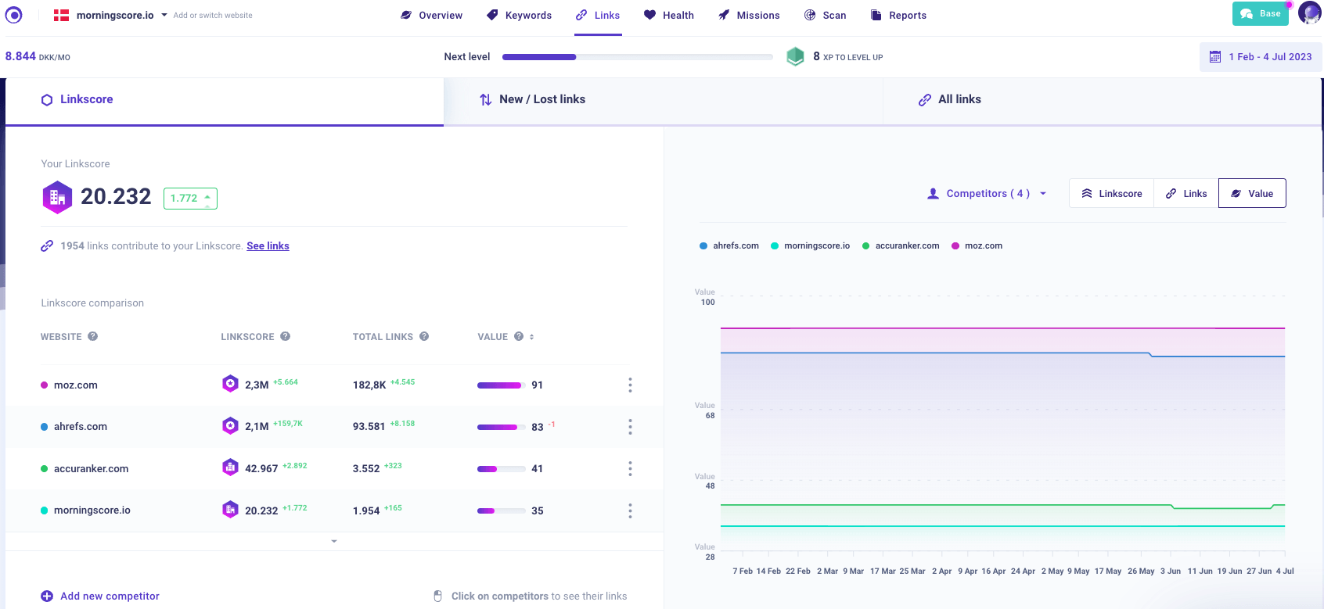The image size is (1324, 609).
Task: Click ahrefs.com in the comparison table
Action: [81, 427]
